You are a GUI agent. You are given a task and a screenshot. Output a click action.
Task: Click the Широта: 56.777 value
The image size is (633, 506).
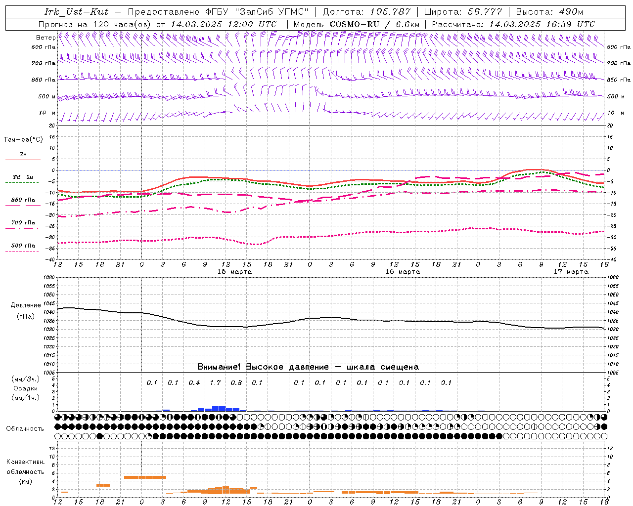point(463,12)
